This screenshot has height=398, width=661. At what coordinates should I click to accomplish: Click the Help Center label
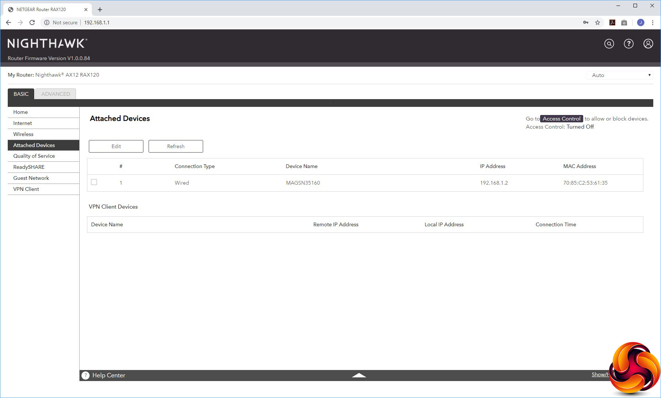tap(109, 375)
